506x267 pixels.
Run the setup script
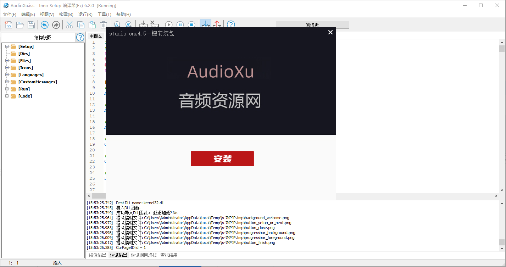[x=168, y=25]
